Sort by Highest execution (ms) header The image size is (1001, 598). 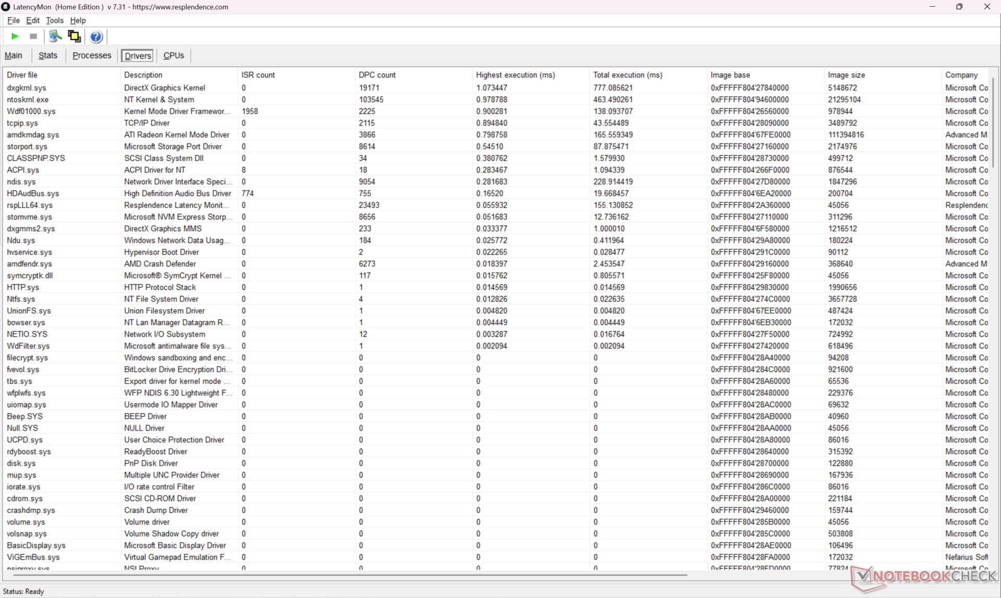[515, 75]
